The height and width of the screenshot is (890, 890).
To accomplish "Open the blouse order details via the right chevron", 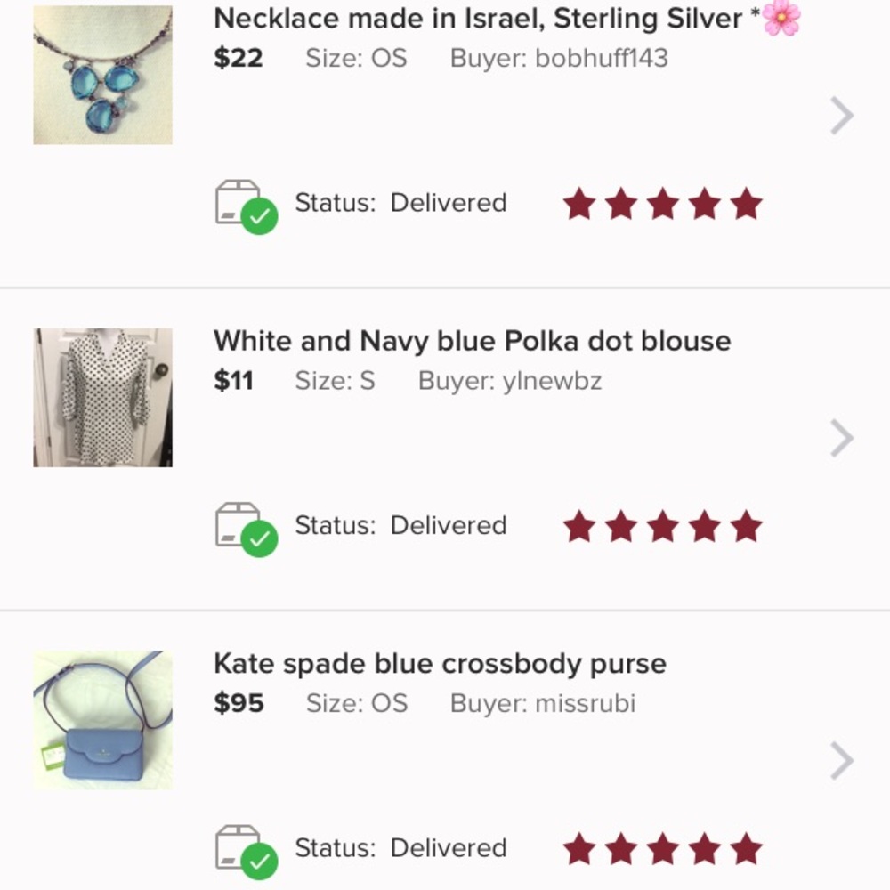I will click(x=840, y=437).
